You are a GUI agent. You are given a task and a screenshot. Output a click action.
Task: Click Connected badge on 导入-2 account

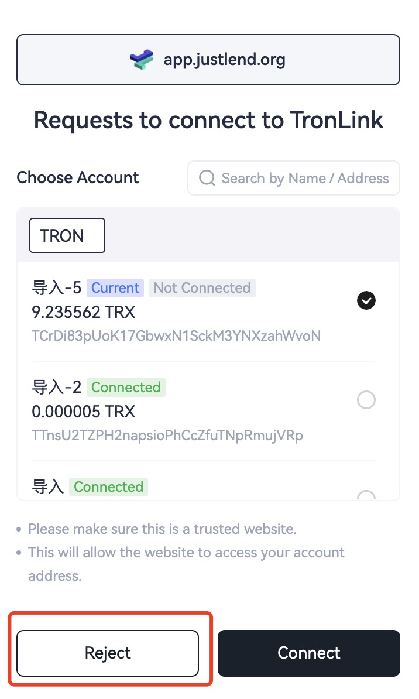[x=126, y=388]
